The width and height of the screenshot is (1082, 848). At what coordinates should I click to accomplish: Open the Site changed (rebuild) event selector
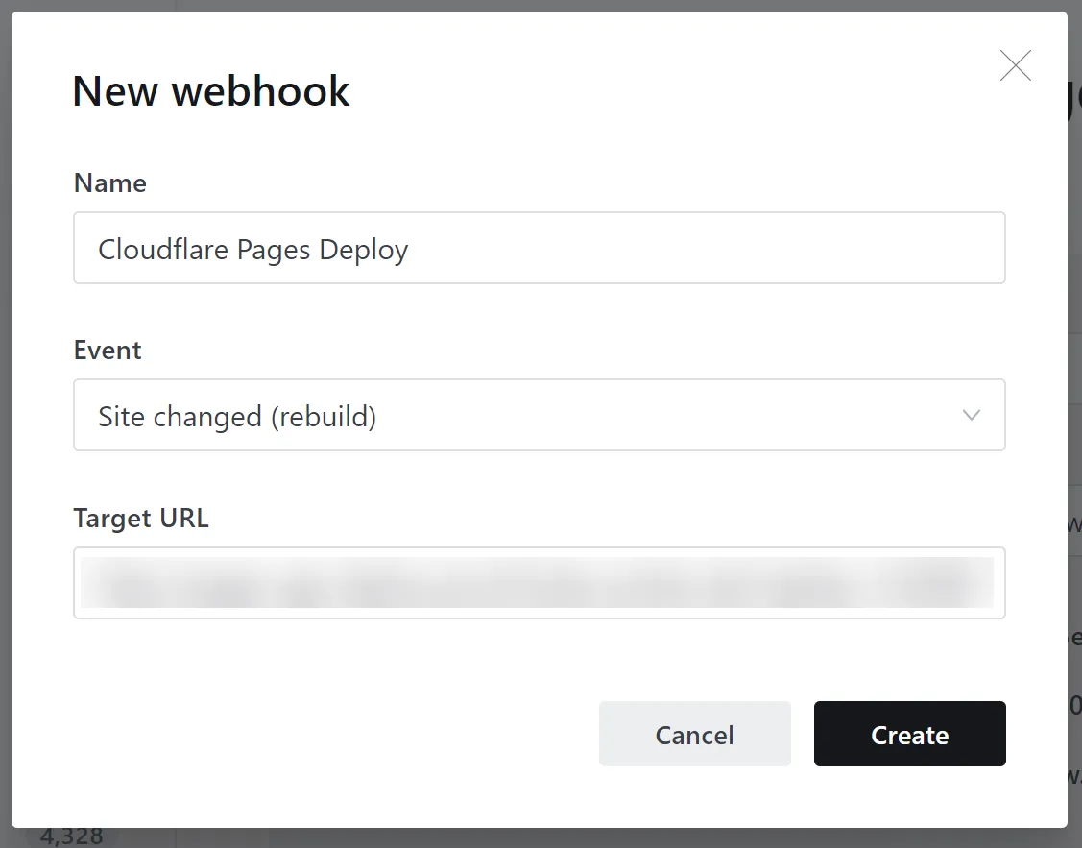pyautogui.click(x=538, y=415)
